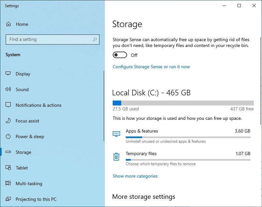Open the Multi-tasking settings page

[x=29, y=183]
